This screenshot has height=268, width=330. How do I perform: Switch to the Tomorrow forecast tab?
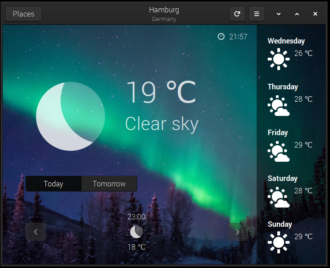(x=109, y=184)
